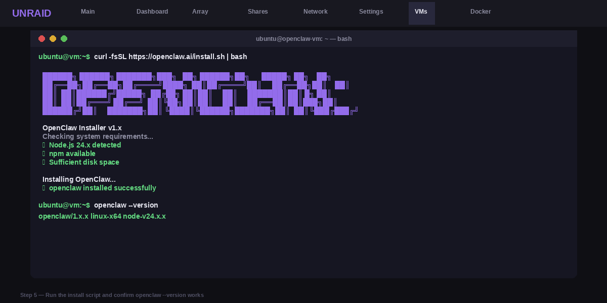The width and height of the screenshot is (607, 303).
Task: Click the status icon beside npm available
Action: (44, 154)
